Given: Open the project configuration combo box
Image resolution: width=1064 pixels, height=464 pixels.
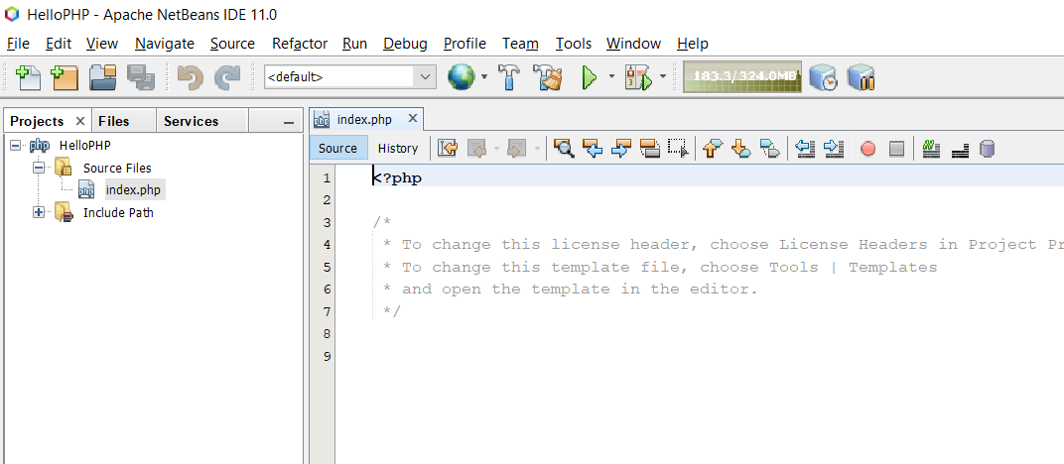Looking at the screenshot, I should tap(350, 76).
